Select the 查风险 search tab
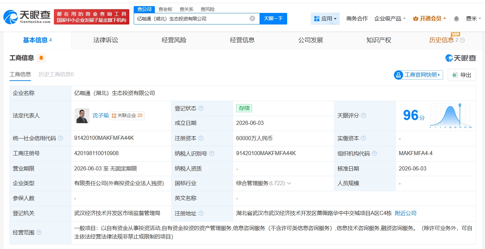This screenshot has height=249, width=485. (x=208, y=9)
